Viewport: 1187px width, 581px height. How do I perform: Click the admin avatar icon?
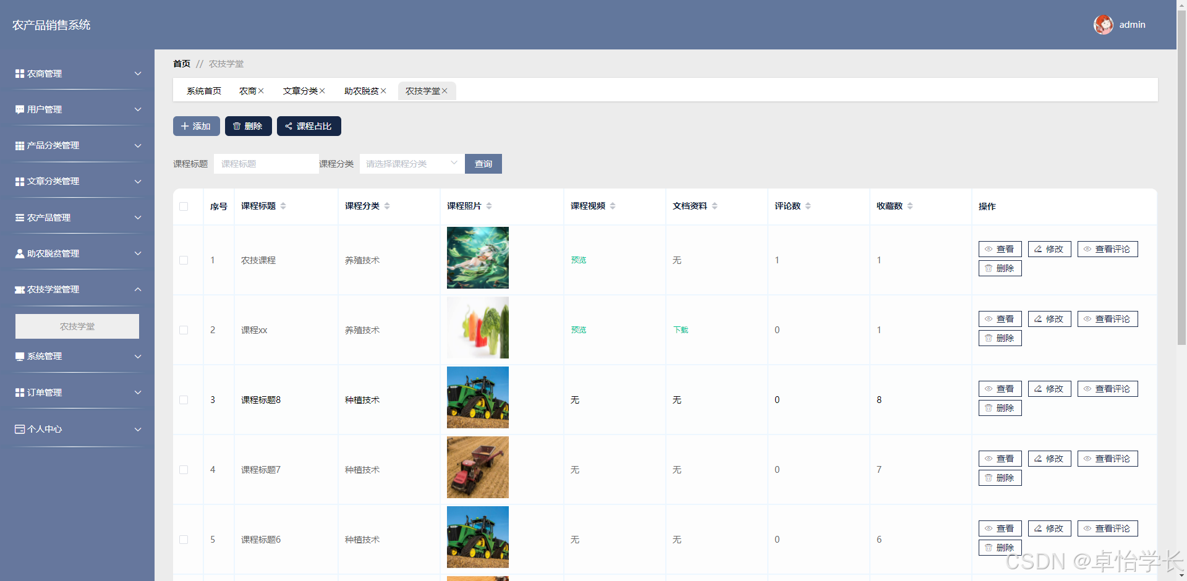pyautogui.click(x=1104, y=25)
